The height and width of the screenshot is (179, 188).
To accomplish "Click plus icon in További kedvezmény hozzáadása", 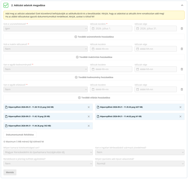I will (76, 77).
